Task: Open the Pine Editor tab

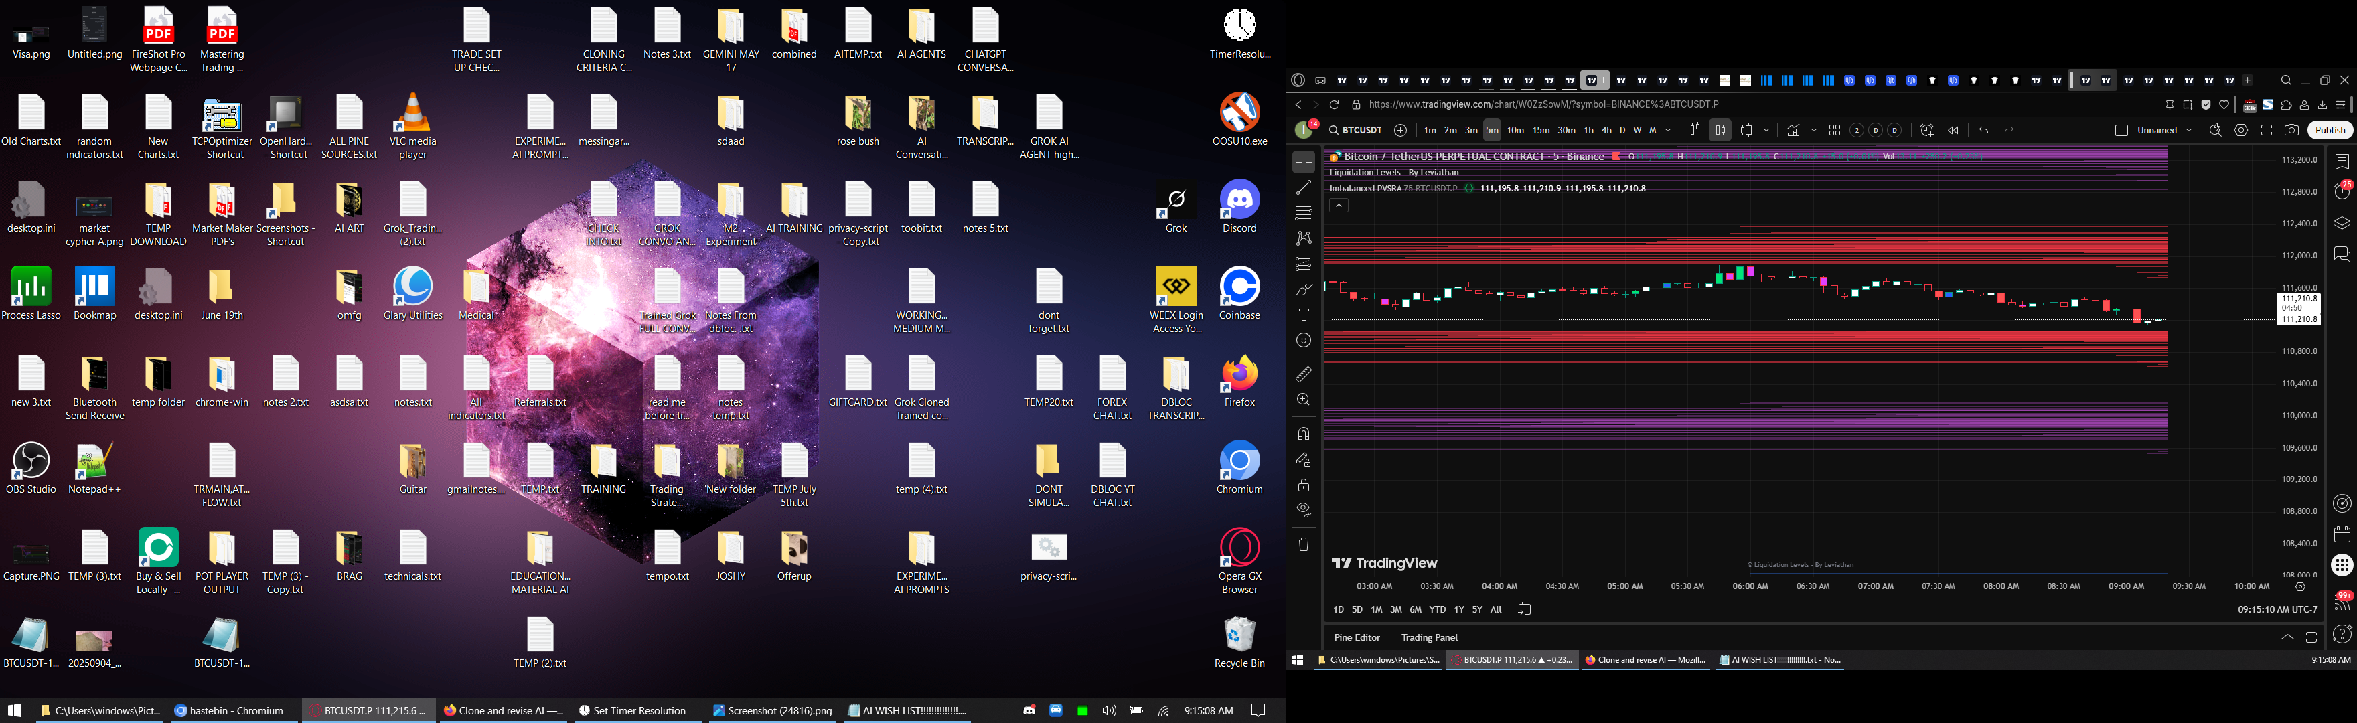Action: (x=1356, y=637)
